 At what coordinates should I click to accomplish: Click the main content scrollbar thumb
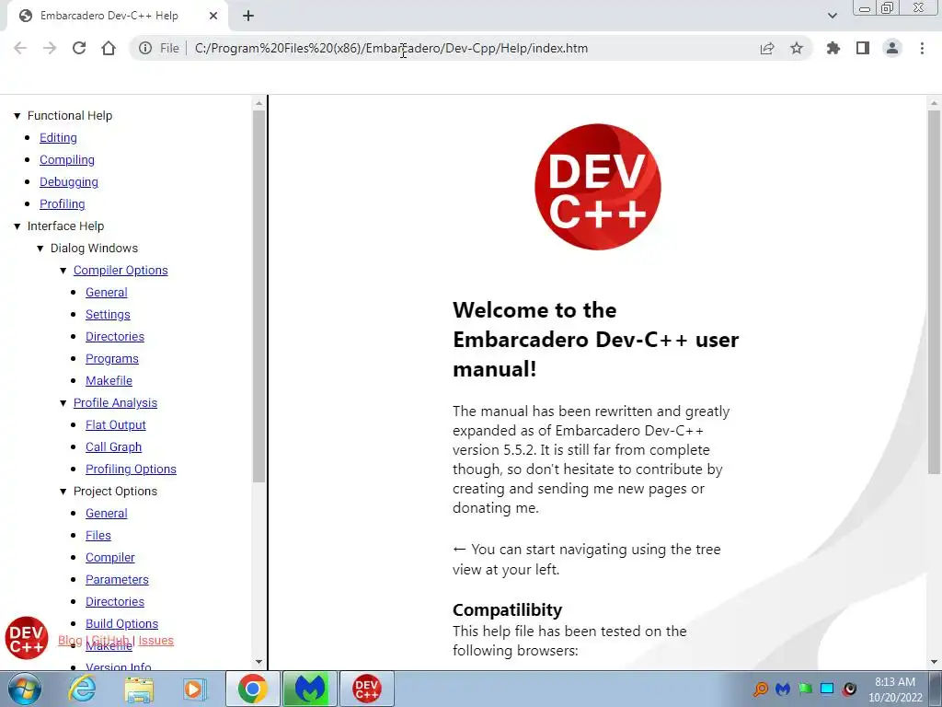(934, 292)
